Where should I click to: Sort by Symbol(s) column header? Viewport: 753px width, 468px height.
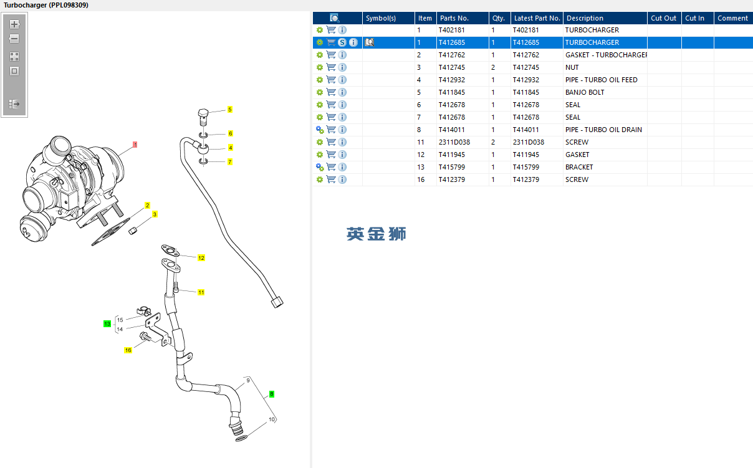point(388,18)
